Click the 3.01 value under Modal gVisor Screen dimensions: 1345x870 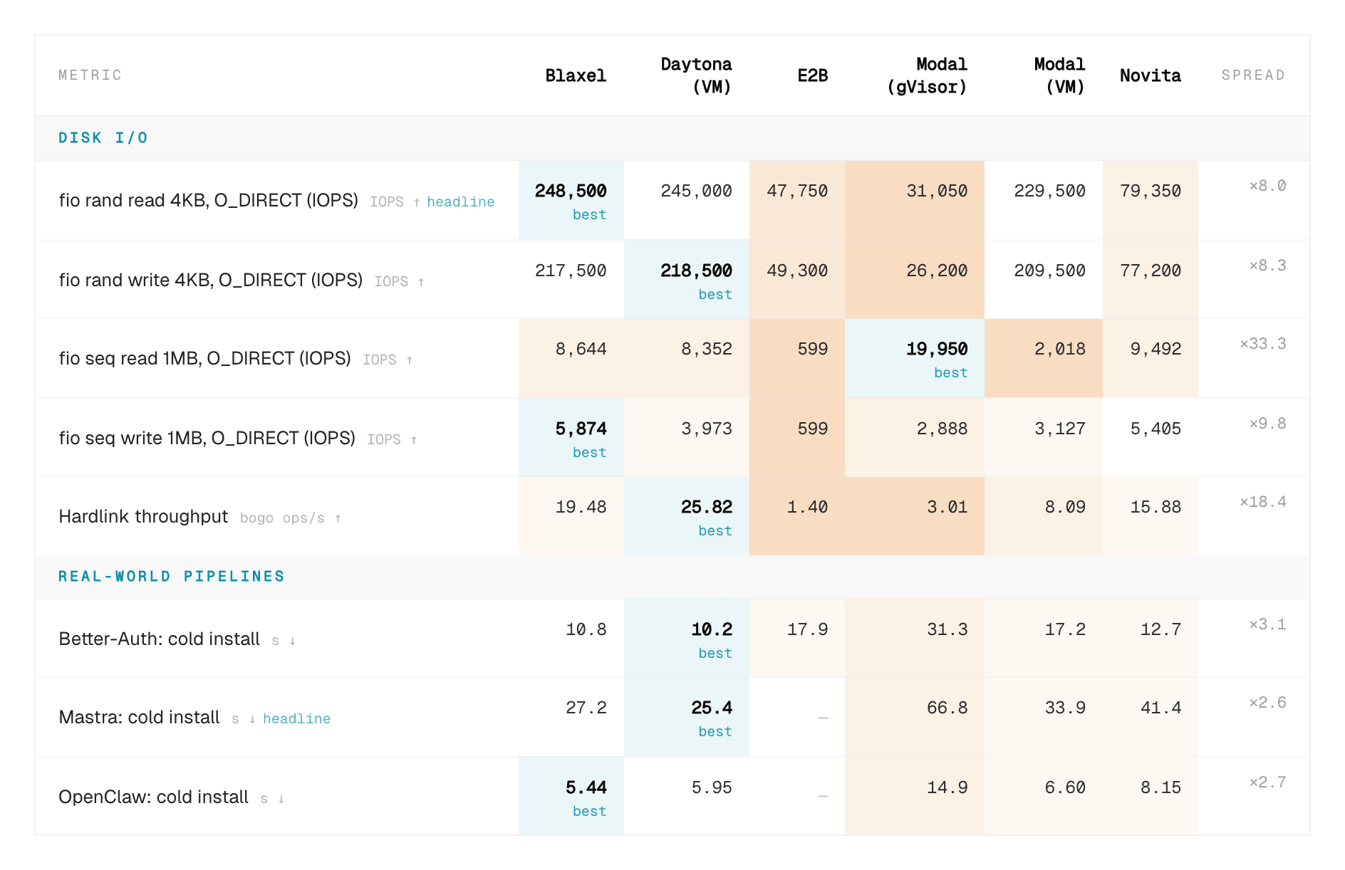(x=947, y=508)
